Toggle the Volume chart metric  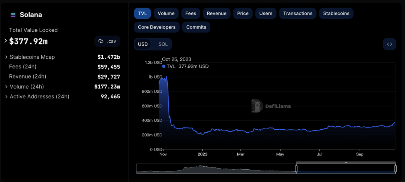166,13
